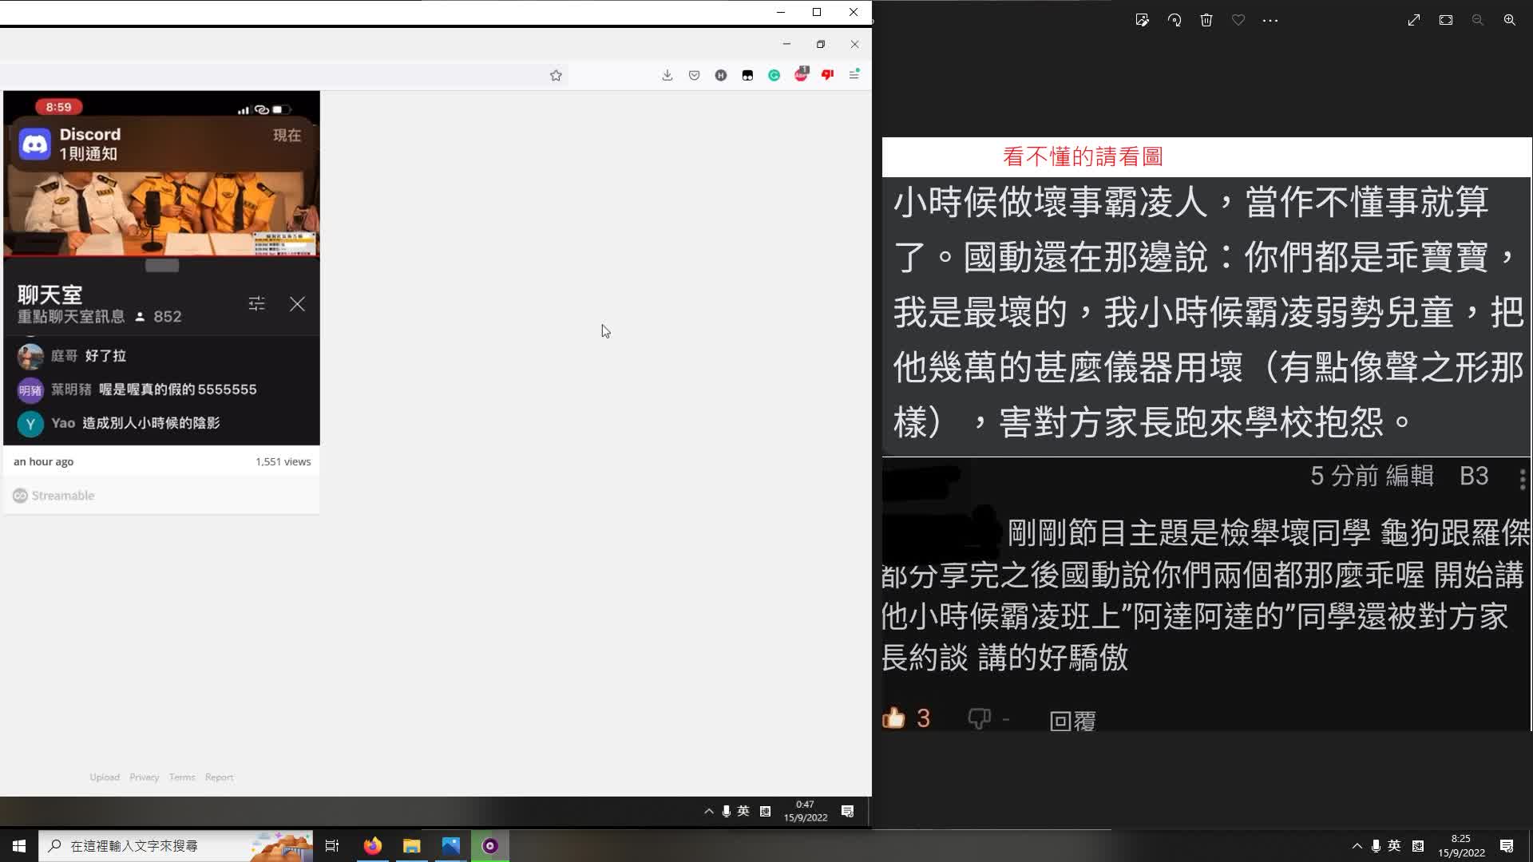Edit the image in Photos
The height and width of the screenshot is (862, 1533).
1143,20
